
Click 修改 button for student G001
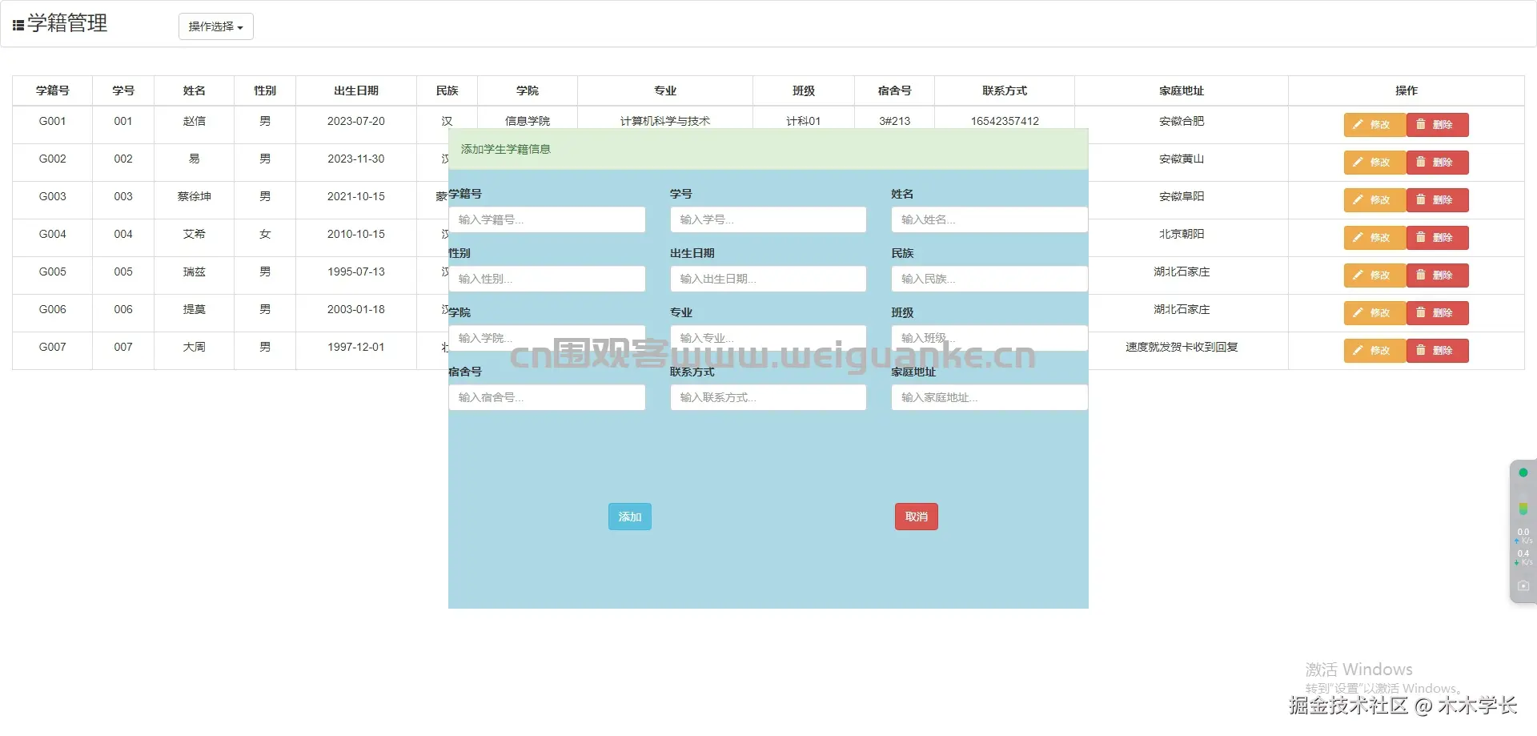(1374, 125)
